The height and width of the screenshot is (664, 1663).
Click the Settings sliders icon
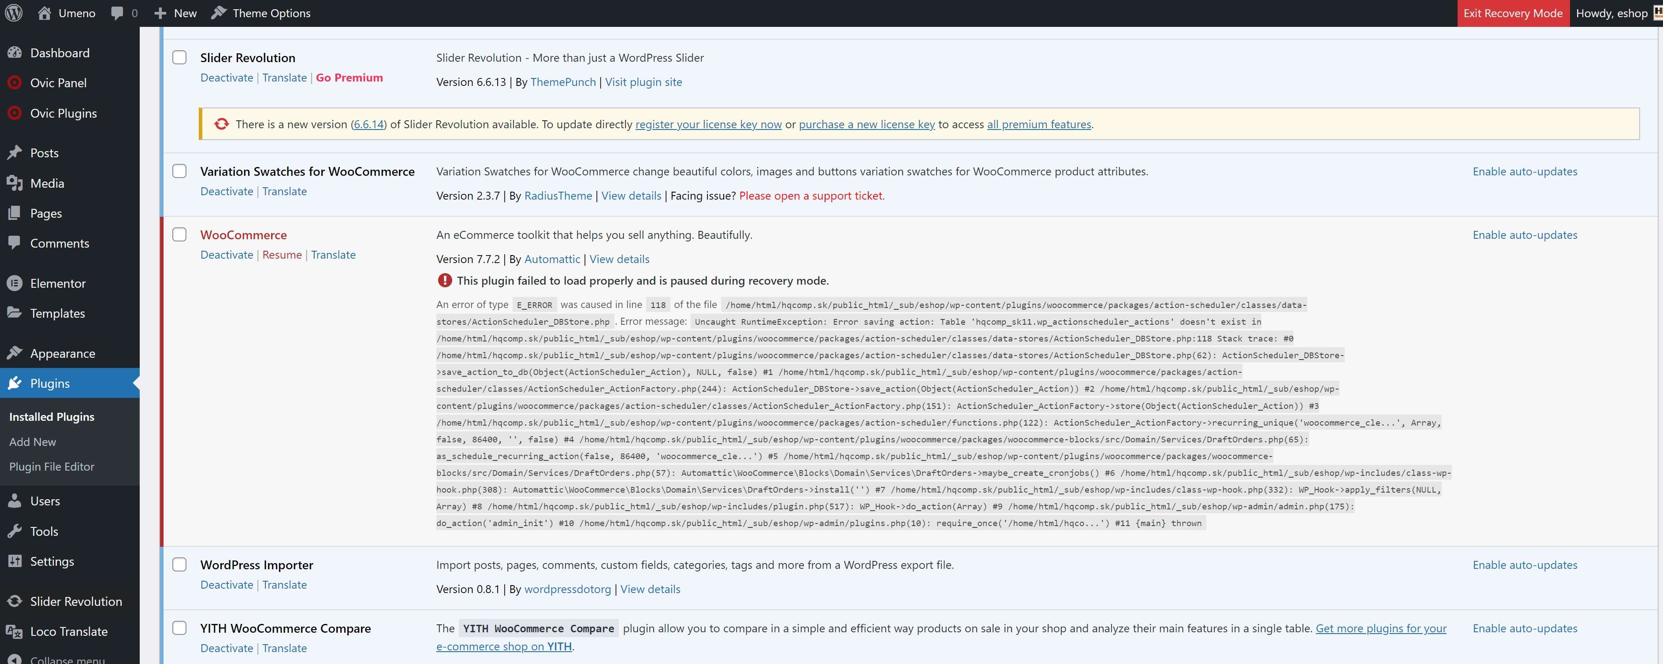(x=15, y=561)
